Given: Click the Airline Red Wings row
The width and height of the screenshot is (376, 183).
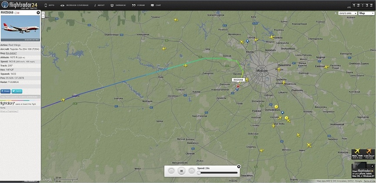Looking at the screenshot, I should click(x=20, y=45).
